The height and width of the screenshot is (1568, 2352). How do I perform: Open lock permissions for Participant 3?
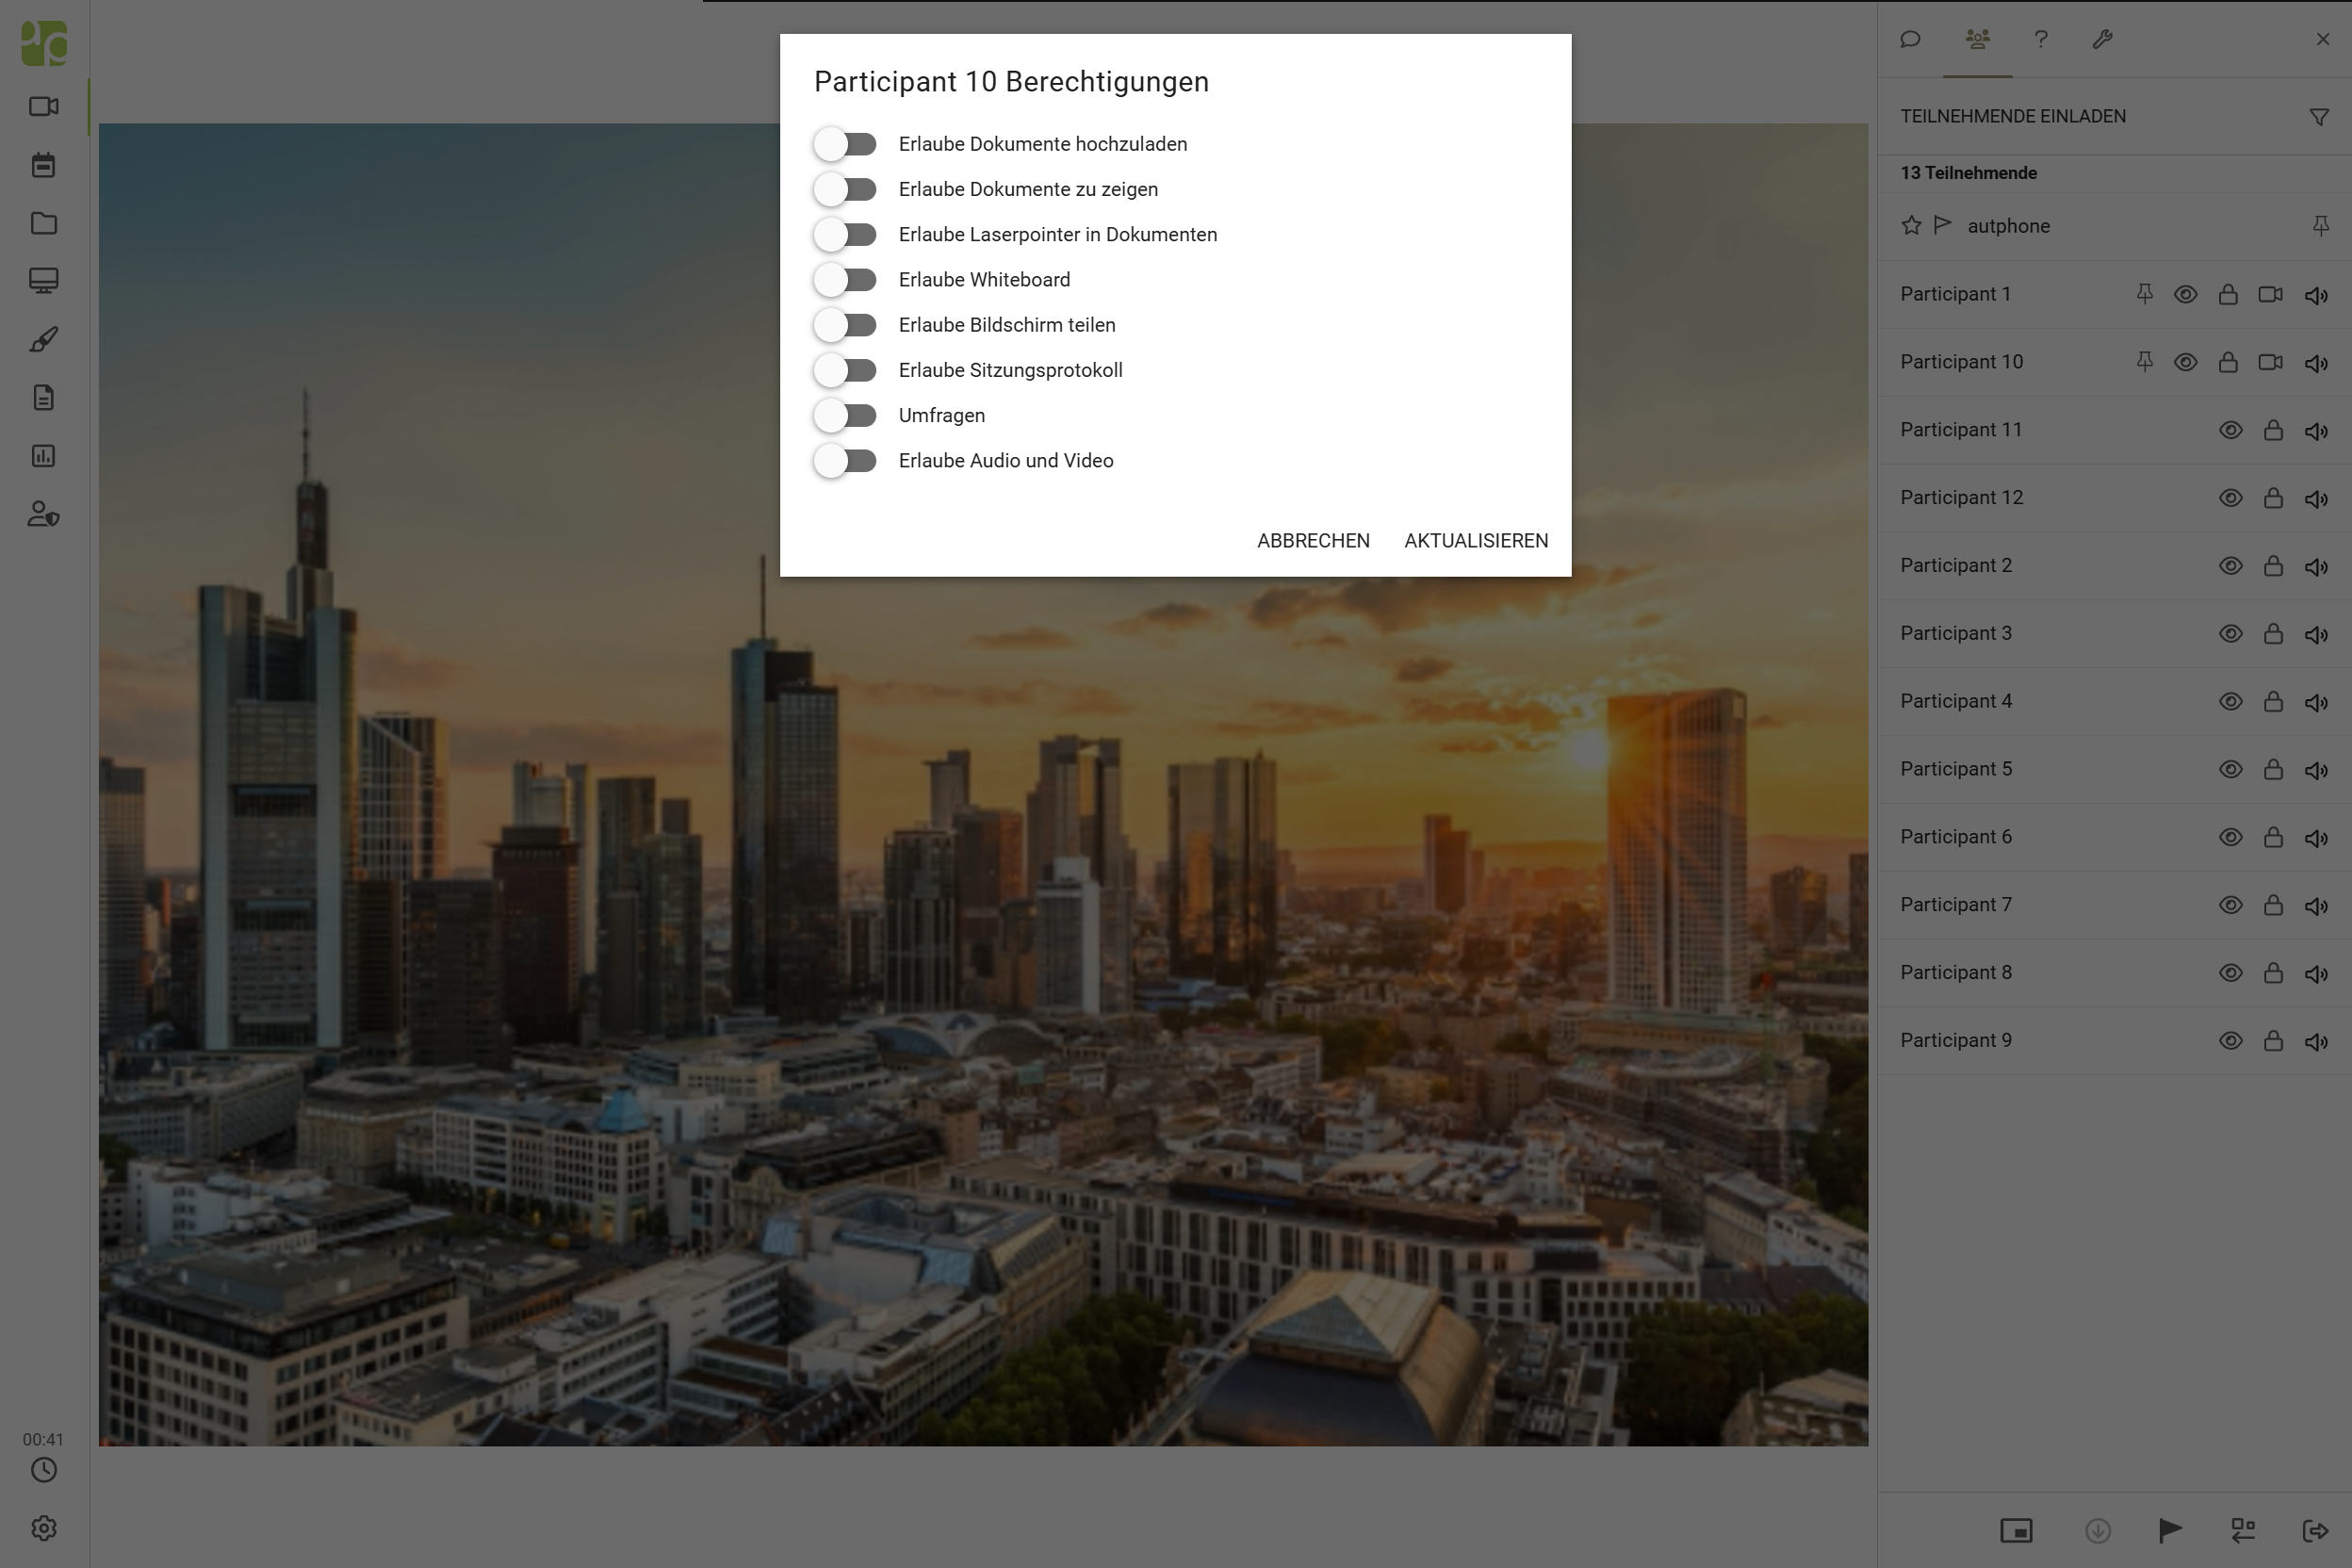[2273, 633]
